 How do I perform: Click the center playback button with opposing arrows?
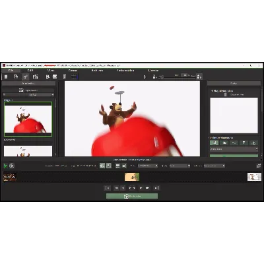(132, 188)
